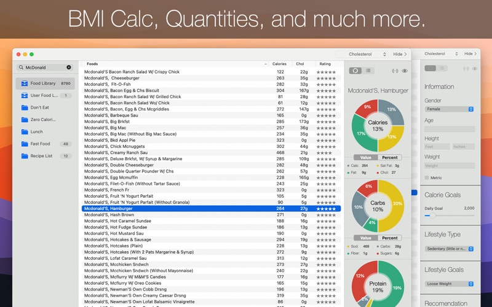
Task: Toggle the eye icon in front window
Action: pos(405,71)
